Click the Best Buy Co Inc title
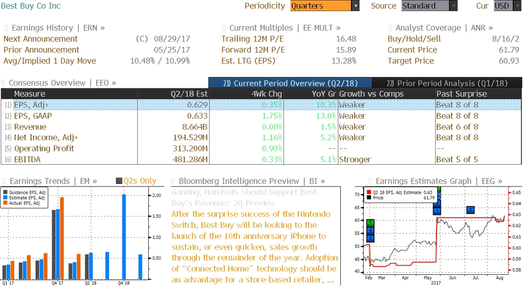The image size is (523, 287). click(x=31, y=6)
